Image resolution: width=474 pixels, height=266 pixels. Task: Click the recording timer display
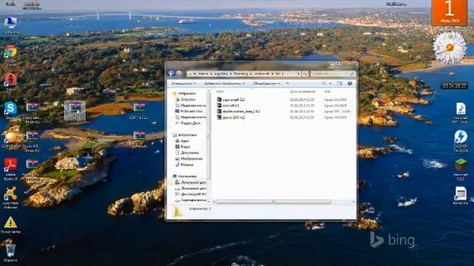tap(454, 86)
